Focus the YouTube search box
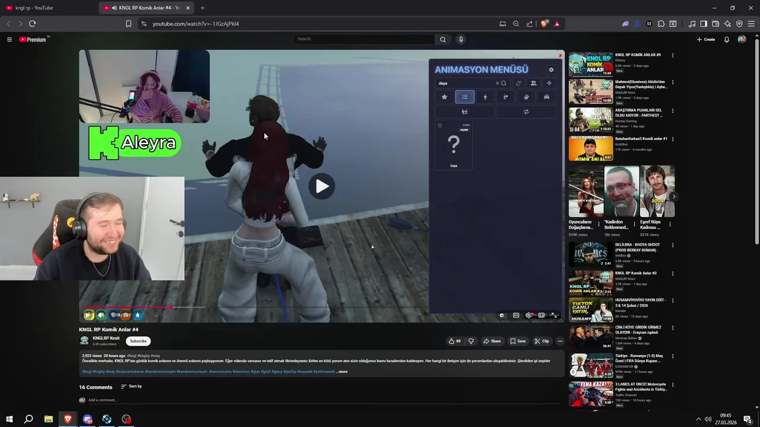The width and height of the screenshot is (760, 427). (365, 39)
